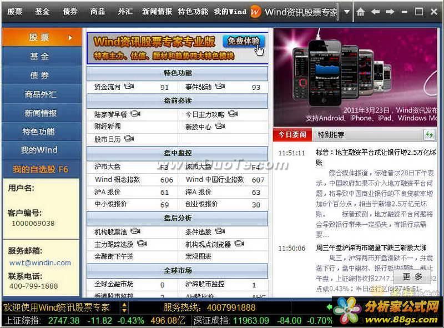Open 宏观图表 entry

point(199,256)
